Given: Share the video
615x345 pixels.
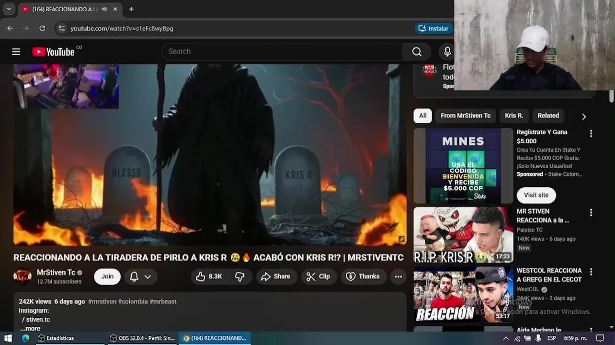Looking at the screenshot, I should click(x=275, y=276).
